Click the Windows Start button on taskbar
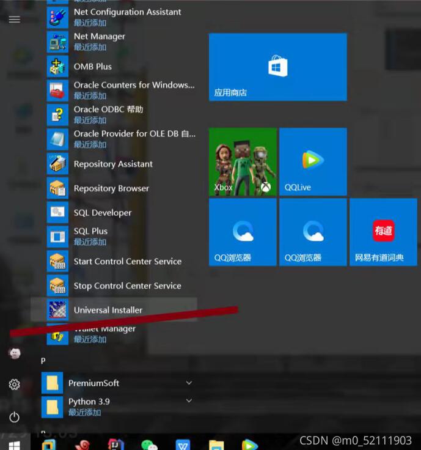This screenshot has height=450, width=421. (x=14, y=444)
